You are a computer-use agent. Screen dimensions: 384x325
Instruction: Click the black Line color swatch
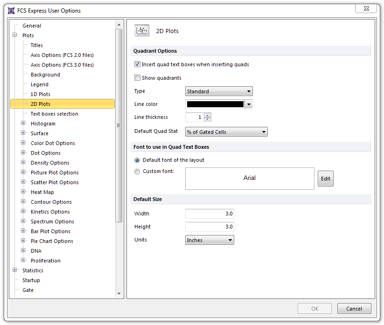tap(215, 104)
